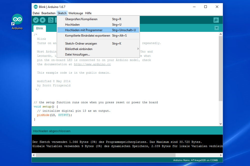Click Hochladen in the Sketch menu

pos(72,24)
